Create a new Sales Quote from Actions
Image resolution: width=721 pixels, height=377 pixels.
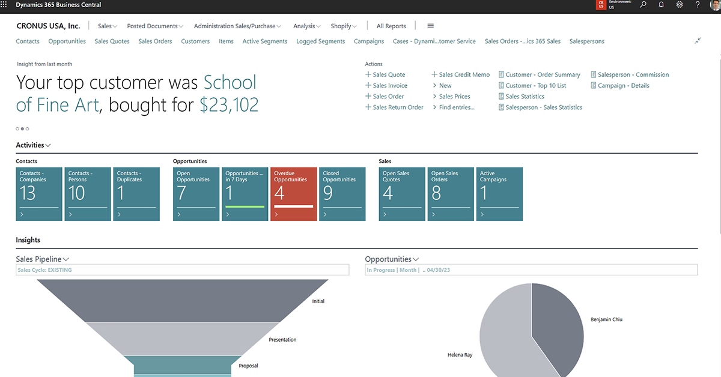click(x=385, y=74)
